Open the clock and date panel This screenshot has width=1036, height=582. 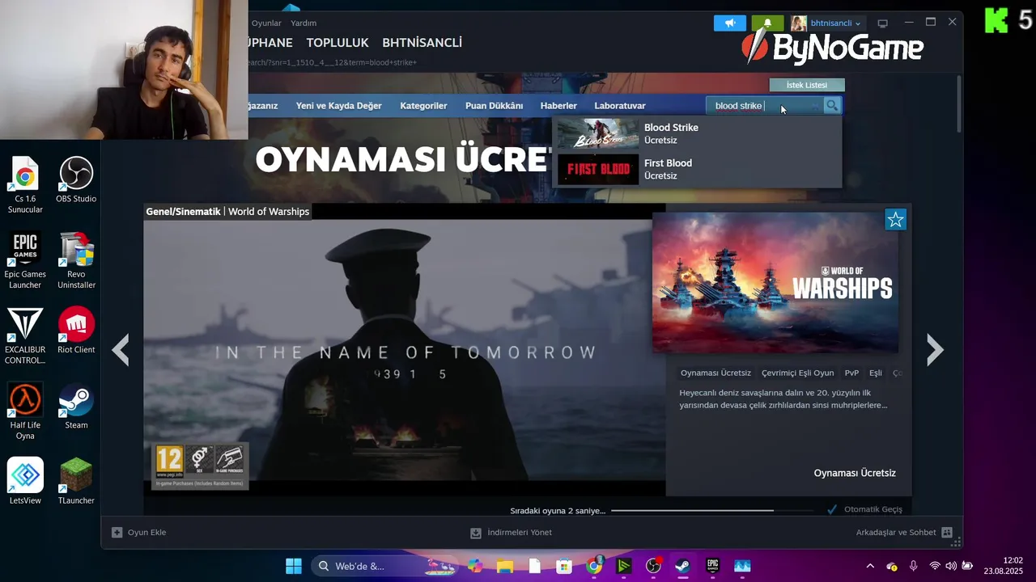click(x=1004, y=566)
